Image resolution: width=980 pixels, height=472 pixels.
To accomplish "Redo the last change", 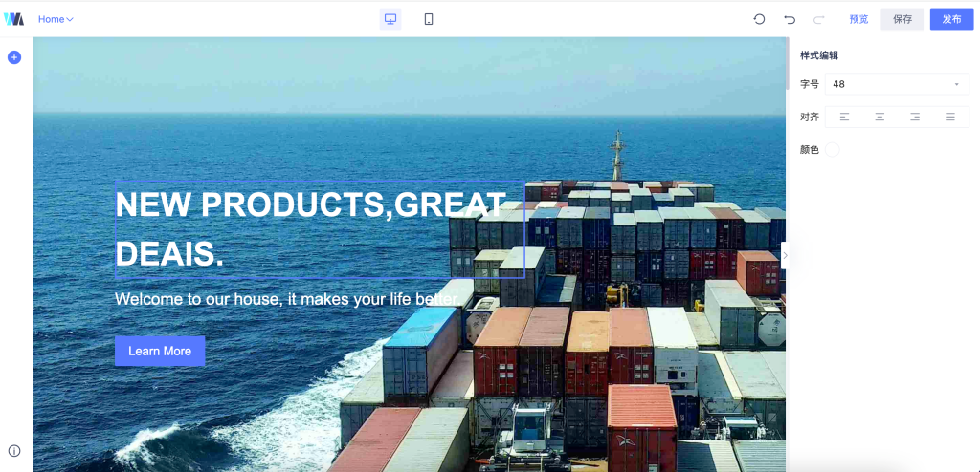I will click(x=819, y=19).
